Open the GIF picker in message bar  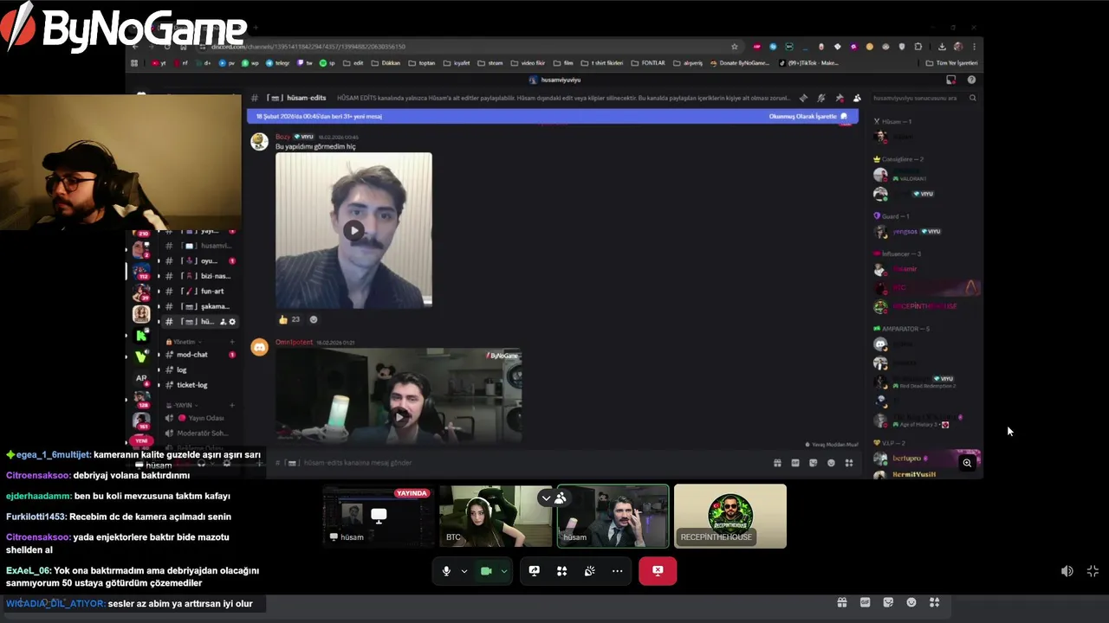coord(795,463)
